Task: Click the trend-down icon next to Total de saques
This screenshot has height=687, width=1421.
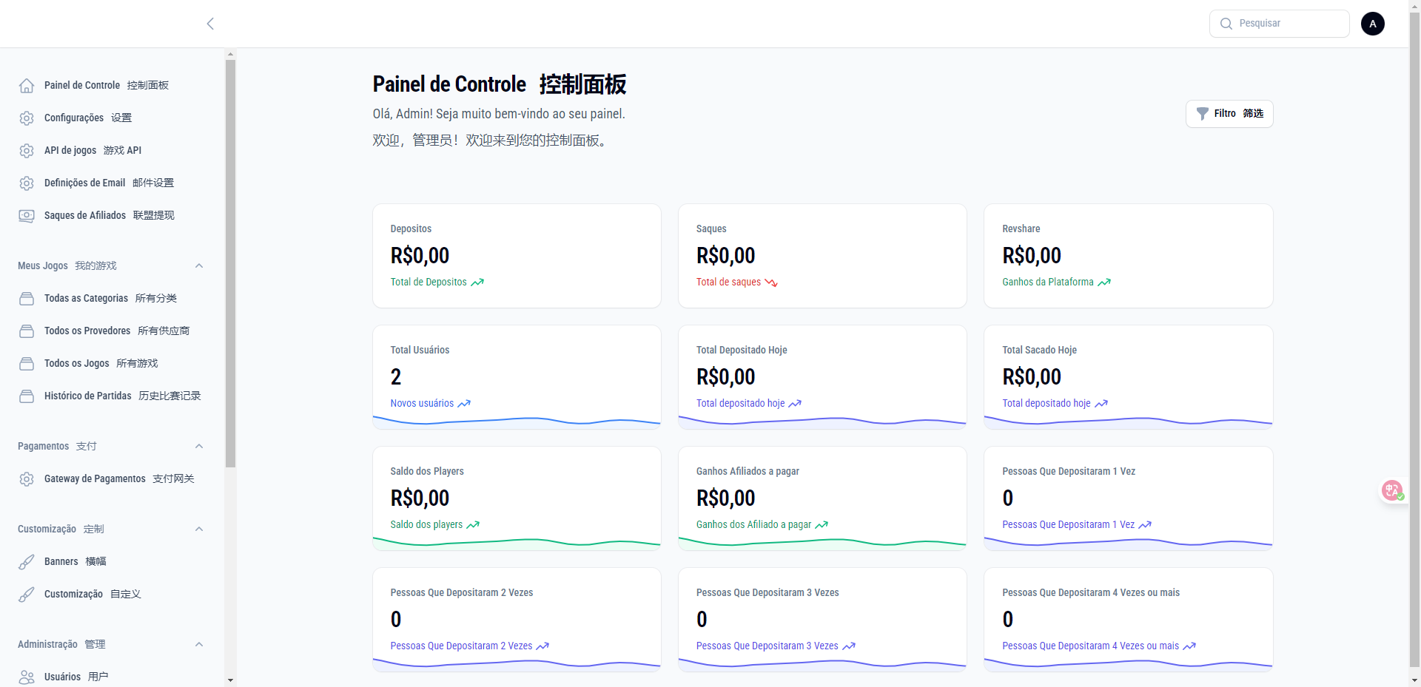Action: pos(771,282)
